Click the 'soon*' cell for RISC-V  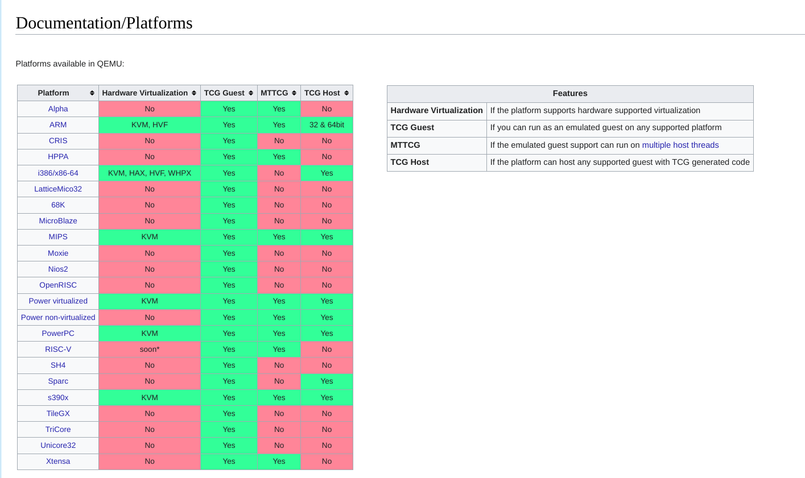pyautogui.click(x=150, y=350)
